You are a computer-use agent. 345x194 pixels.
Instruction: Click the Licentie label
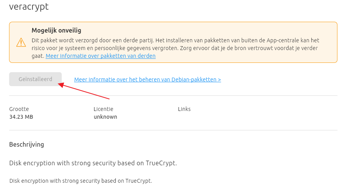click(x=103, y=109)
